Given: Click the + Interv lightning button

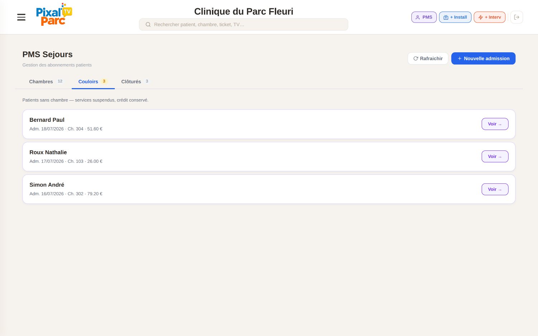Looking at the screenshot, I should click(x=489, y=17).
